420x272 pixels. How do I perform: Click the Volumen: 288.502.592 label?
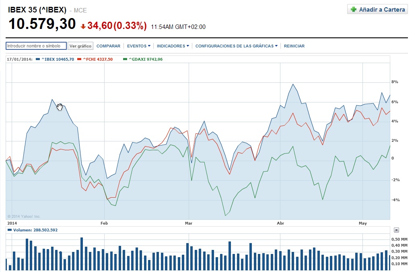pos(35,230)
